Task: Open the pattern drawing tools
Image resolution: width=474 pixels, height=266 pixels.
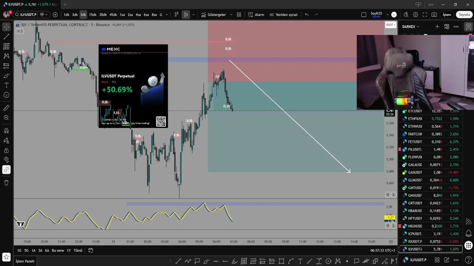Action: point(6,56)
